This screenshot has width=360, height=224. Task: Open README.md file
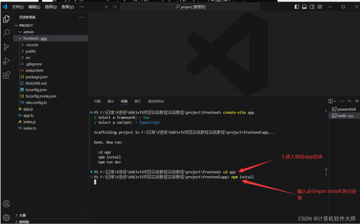[51, 83]
